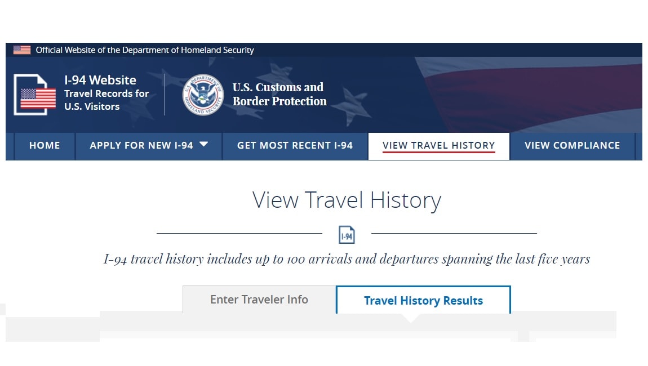This screenshot has width=648, height=366.
Task: Expand the Apply For New I-94 dropdown arrow
Action: click(203, 144)
